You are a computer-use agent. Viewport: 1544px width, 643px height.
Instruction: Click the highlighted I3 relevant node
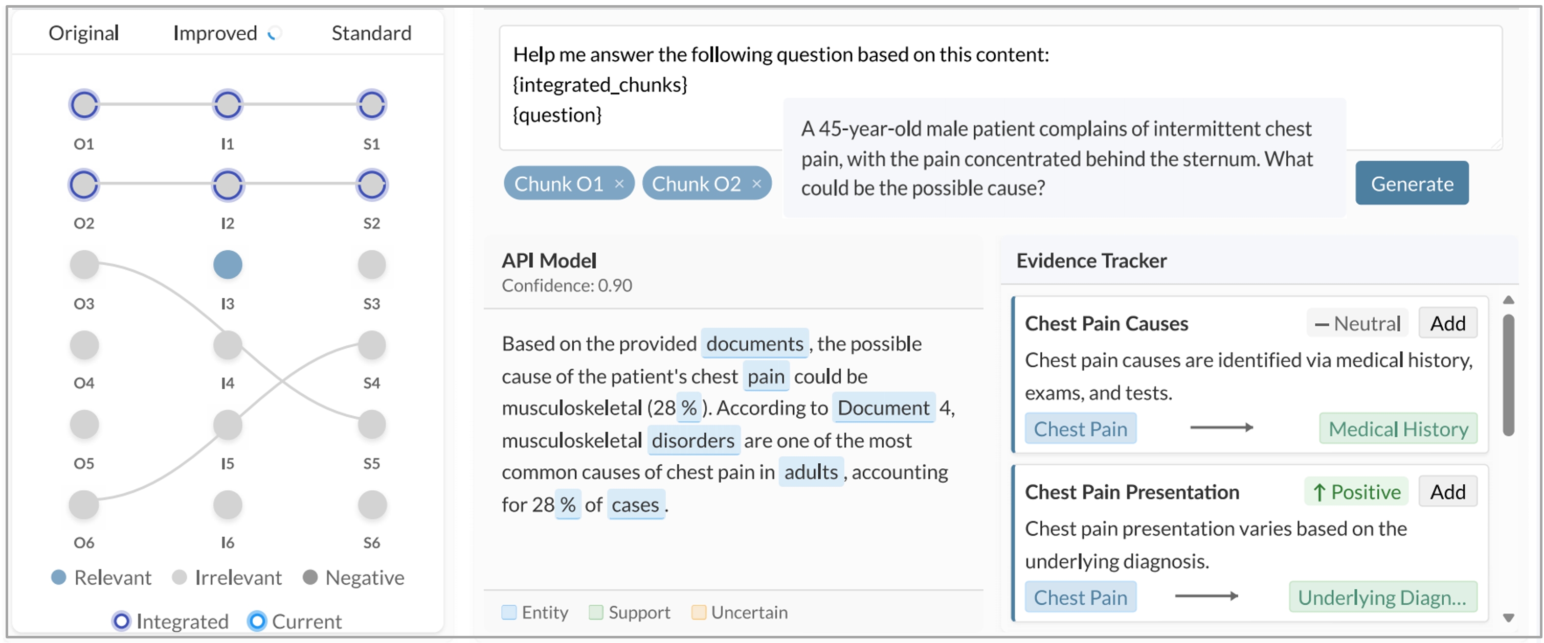pyautogui.click(x=228, y=265)
